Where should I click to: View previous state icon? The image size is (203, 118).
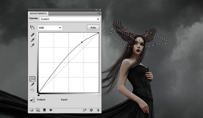pyautogui.click(x=85, y=110)
